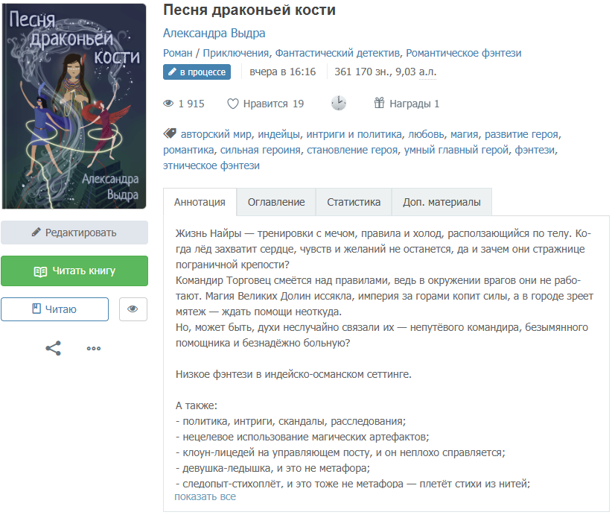Toggle the eye visibility button beside Читаю
The height and width of the screenshot is (515, 612).
133,309
